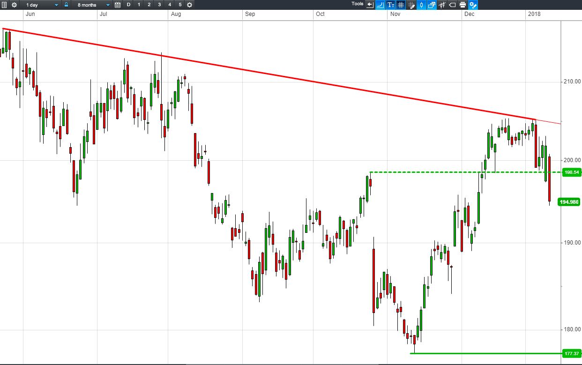Image resolution: width=582 pixels, height=365 pixels.
Task: Click the Tools label
Action: 358,4
